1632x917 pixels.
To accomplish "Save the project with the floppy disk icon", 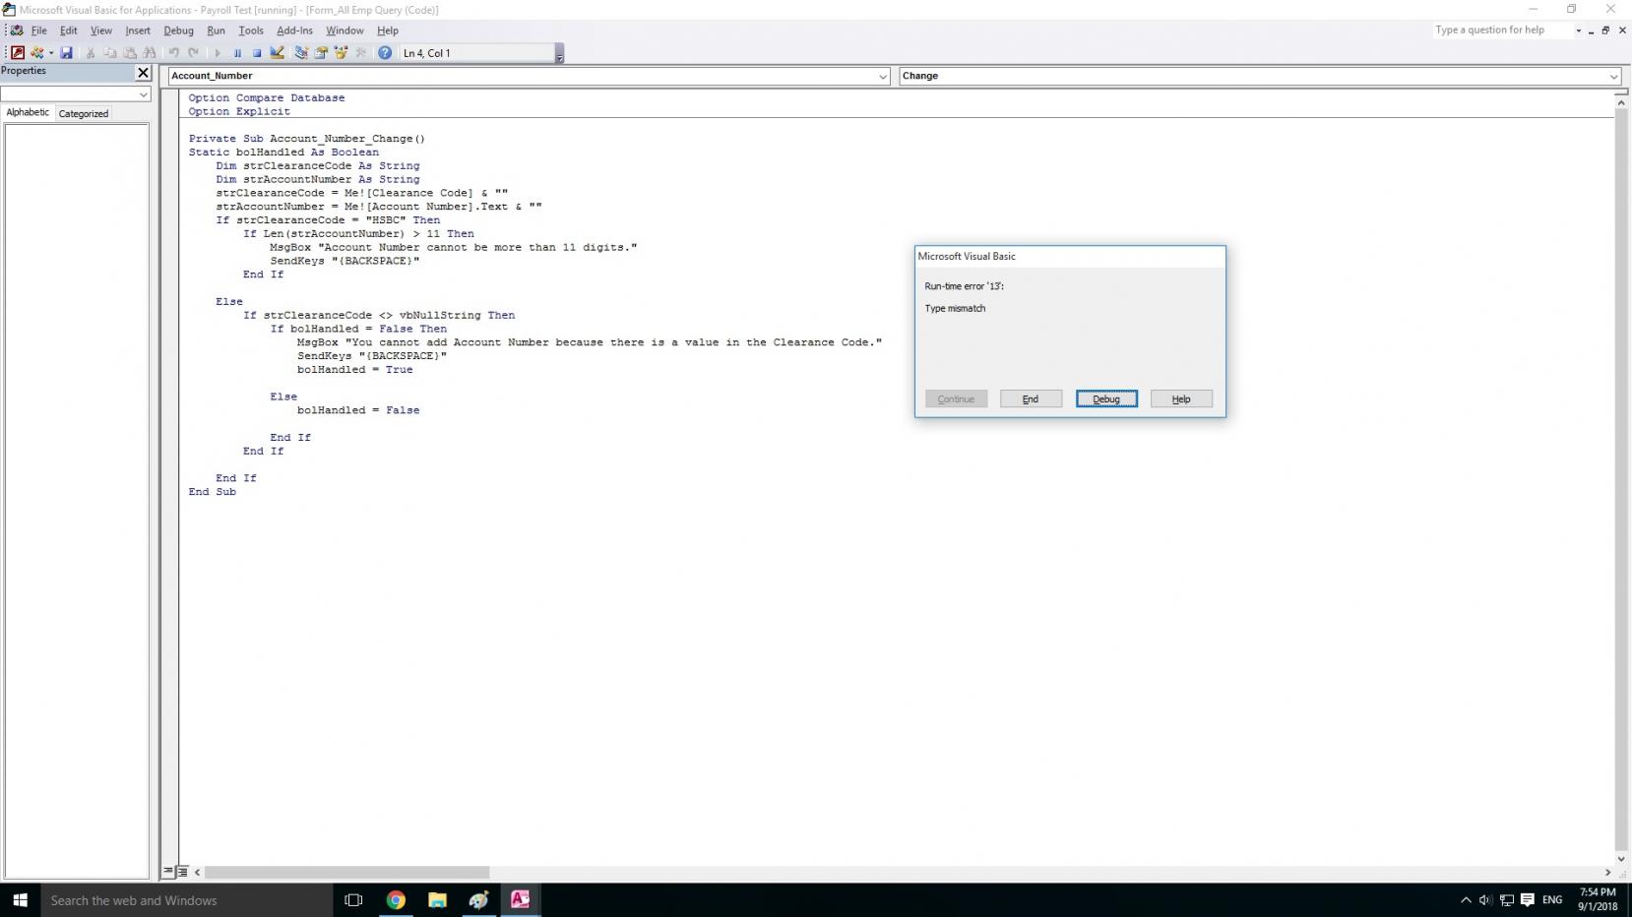I will click(67, 53).
